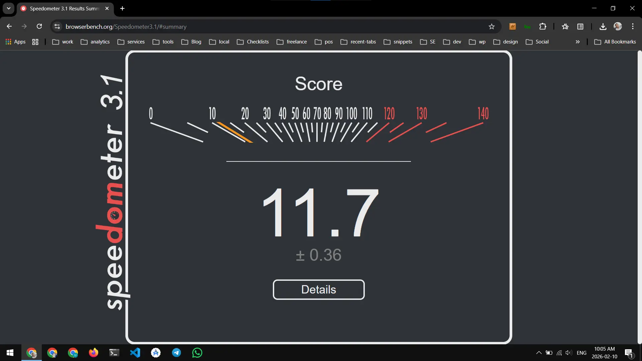642x361 pixels.
Task: Click the Details button
Action: (x=319, y=289)
